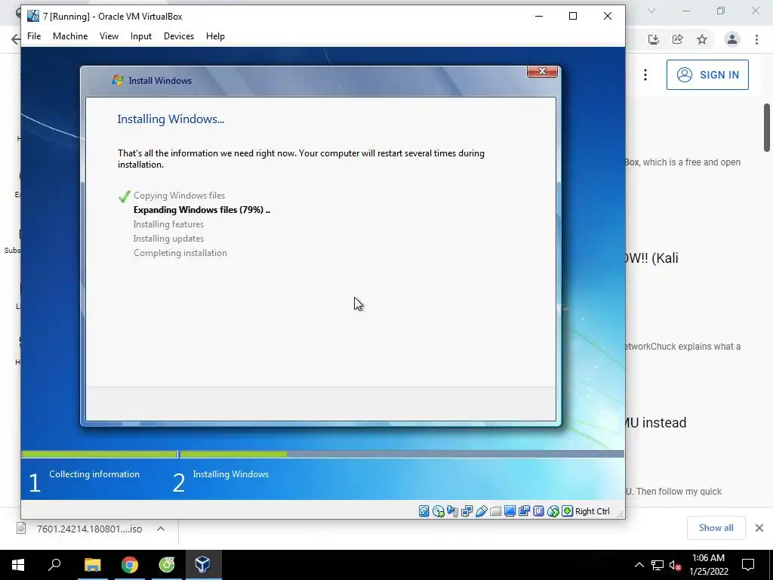Screen dimensions: 773x580
Task: Click the 'Installing features' step text
Action: coord(168,224)
